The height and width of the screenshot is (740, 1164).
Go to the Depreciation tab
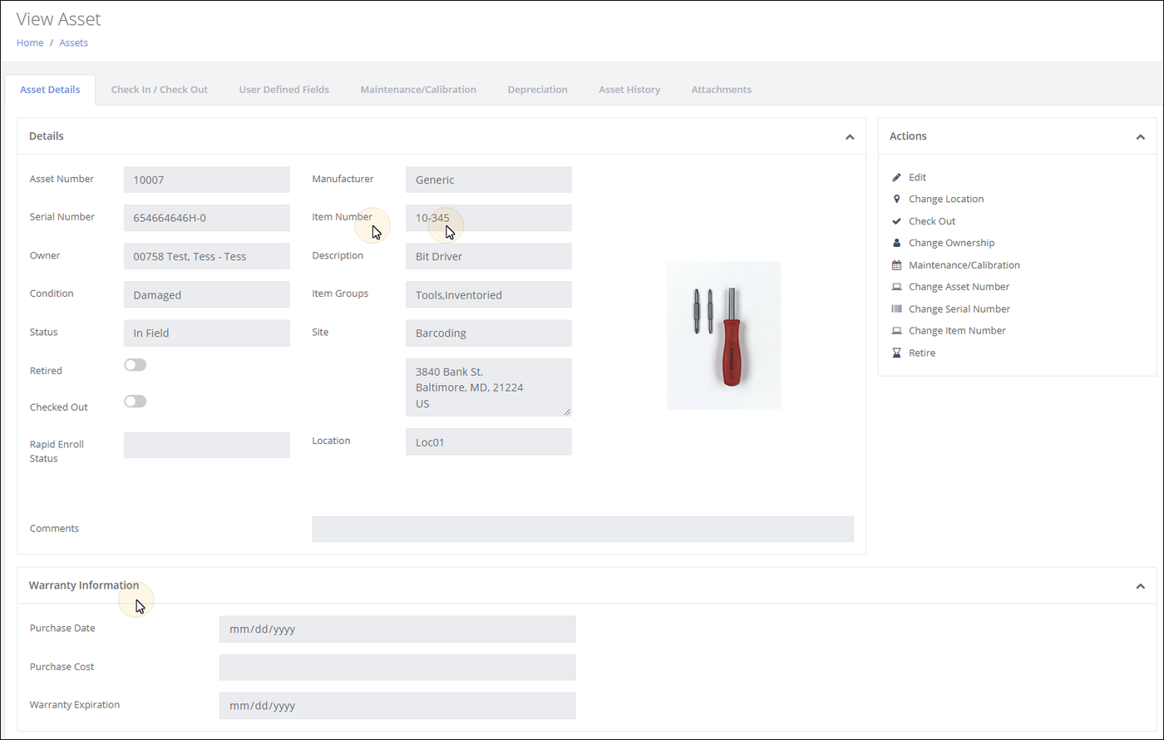[x=538, y=90]
